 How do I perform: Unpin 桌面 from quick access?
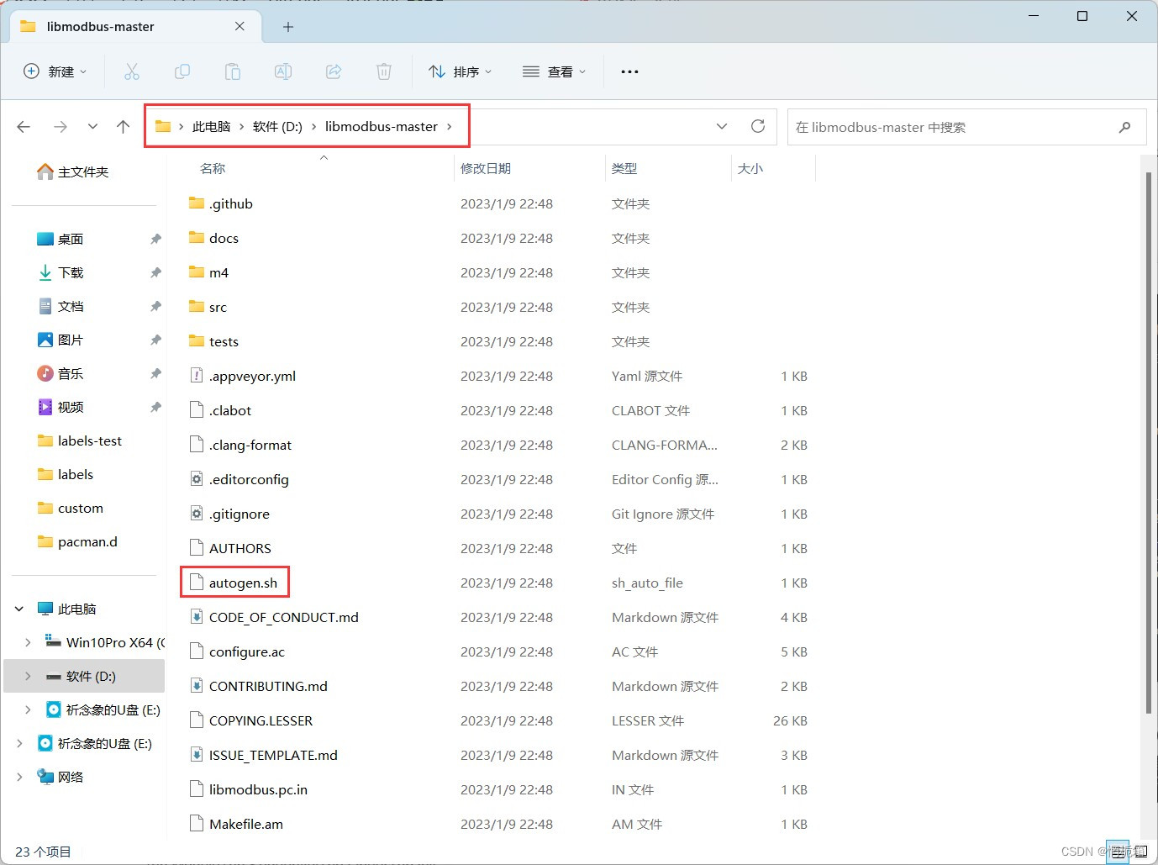[155, 239]
